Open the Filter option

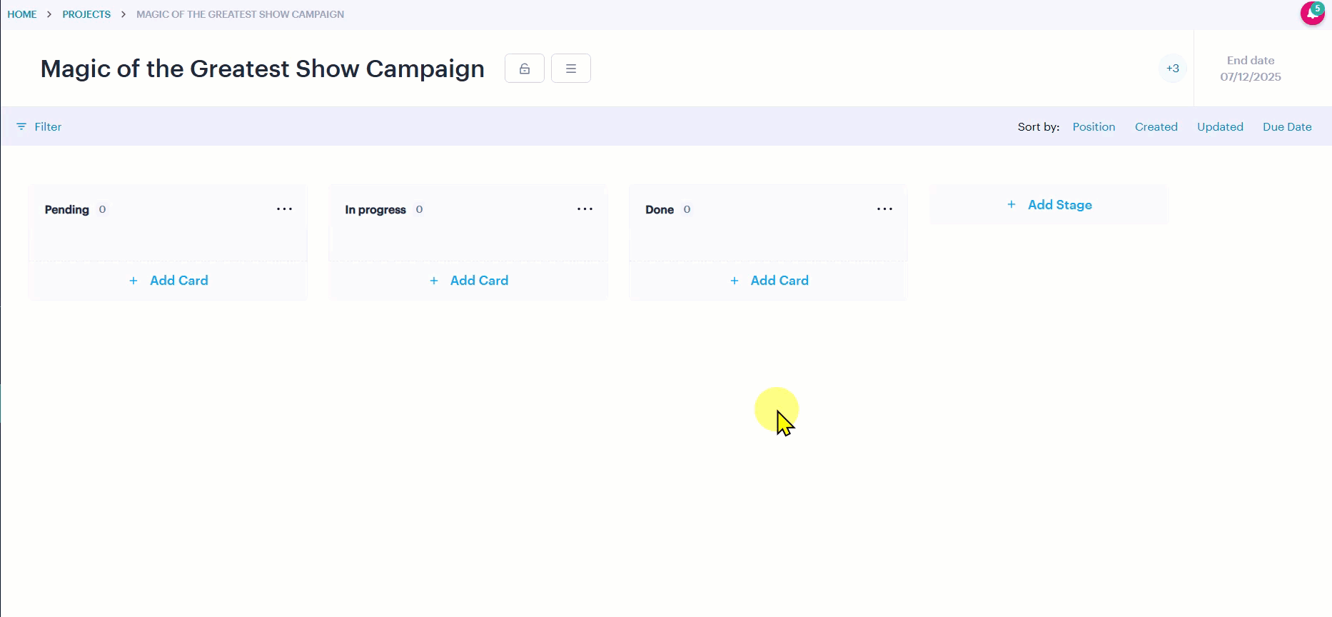39,126
